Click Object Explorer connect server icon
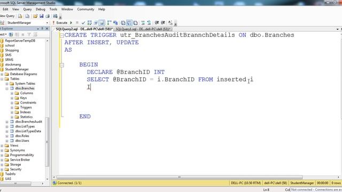 coord(11,34)
